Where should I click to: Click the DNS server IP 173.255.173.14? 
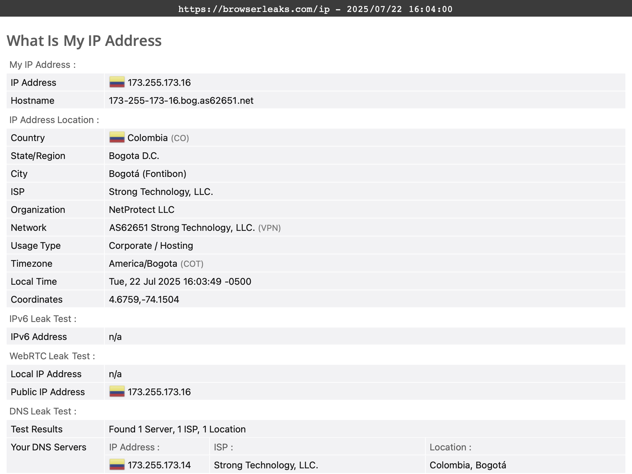(159, 465)
